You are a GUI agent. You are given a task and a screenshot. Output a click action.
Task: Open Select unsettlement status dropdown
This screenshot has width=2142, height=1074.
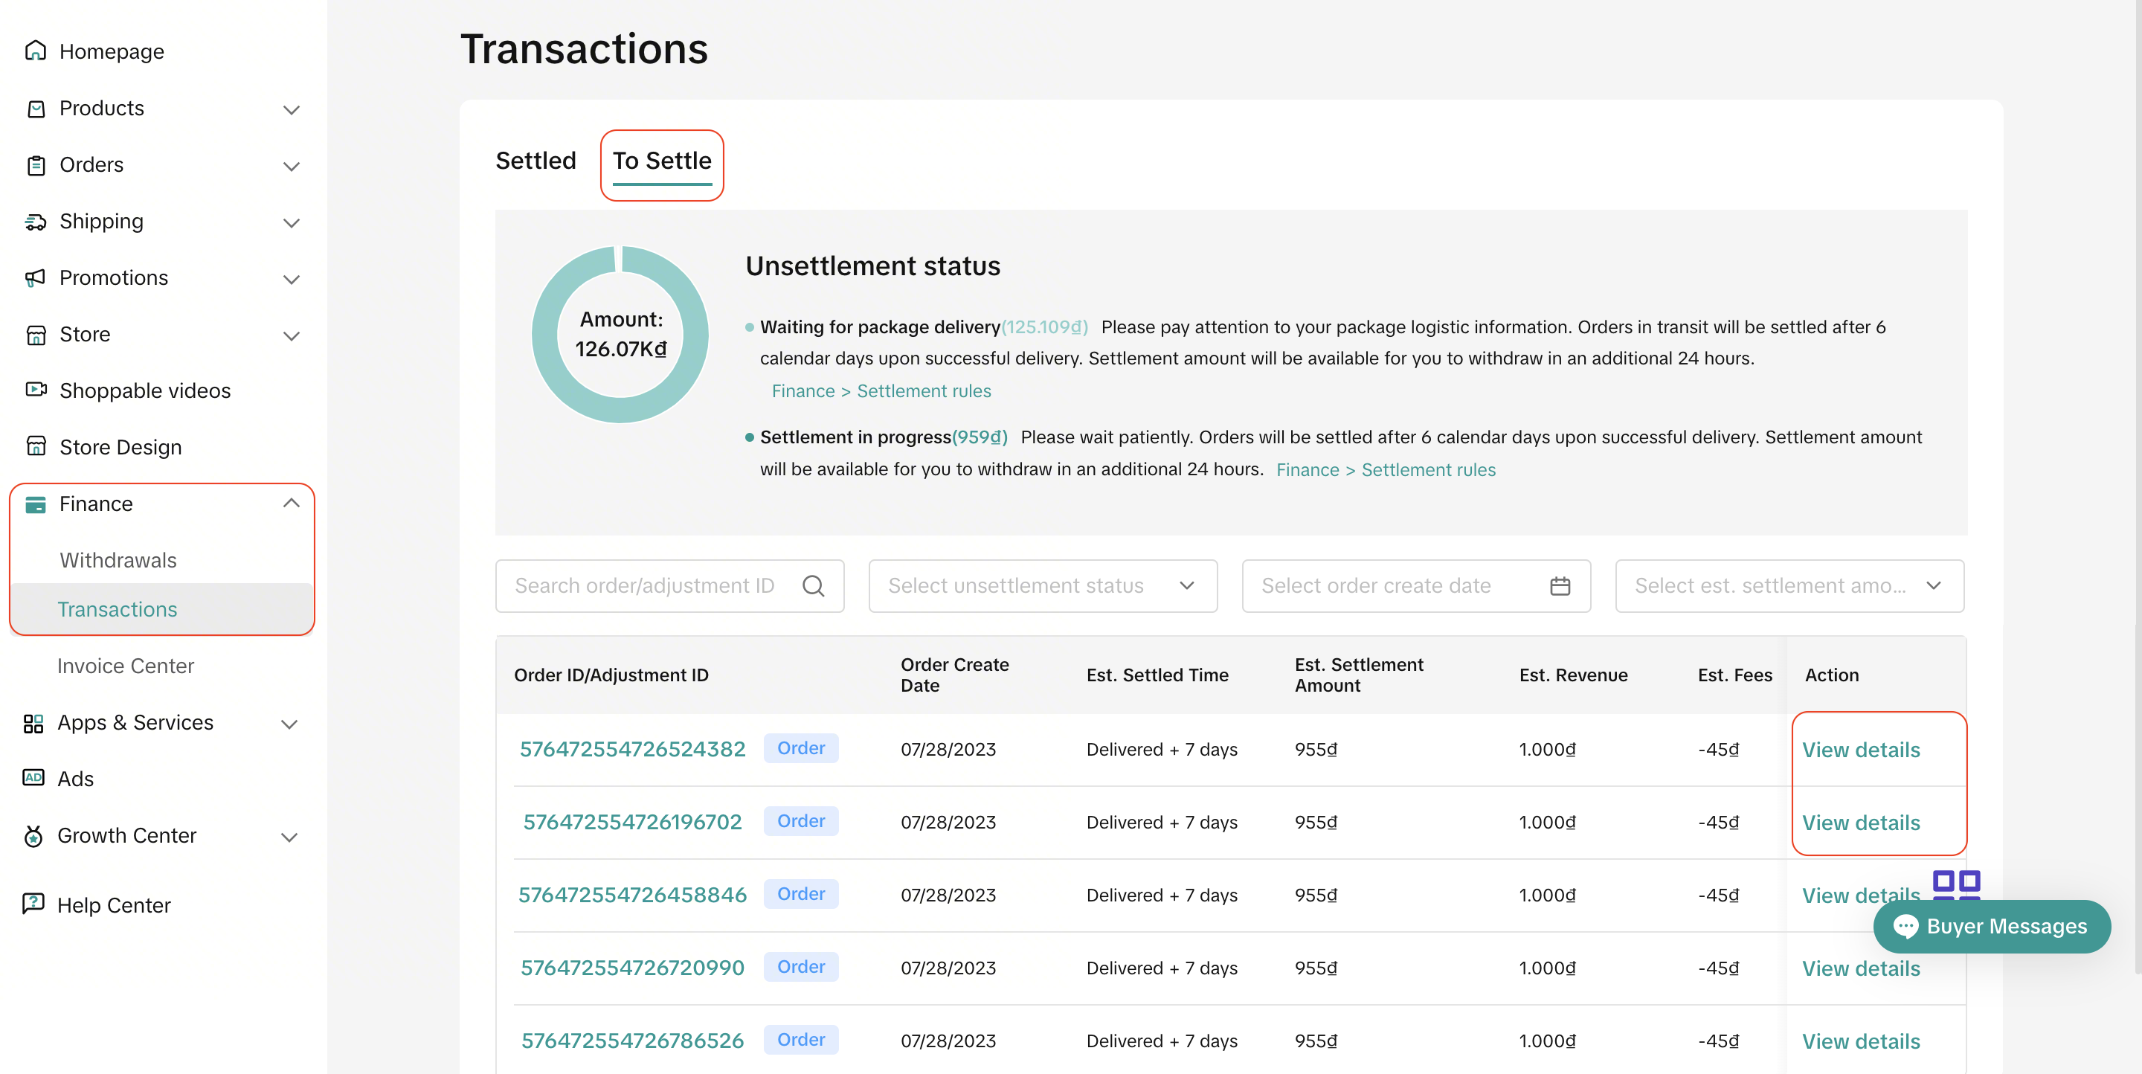click(1042, 586)
